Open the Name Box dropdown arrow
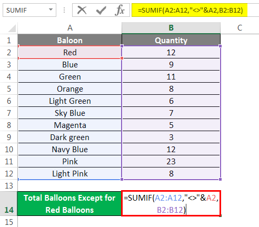The height and width of the screenshot is (227, 259). [51, 9]
